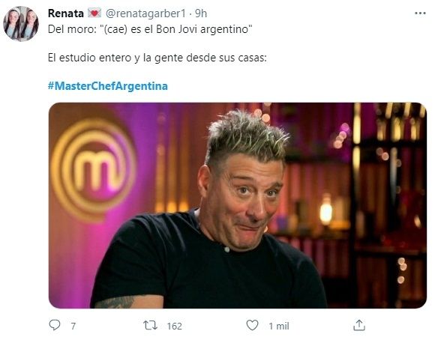435x340 pixels.
Task: Retweet this post using the arrows icon
Action: [150, 325]
